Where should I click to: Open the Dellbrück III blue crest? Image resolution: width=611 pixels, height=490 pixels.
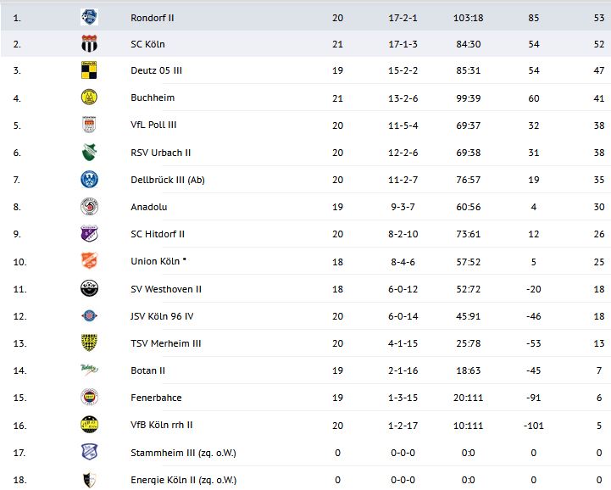(89, 180)
